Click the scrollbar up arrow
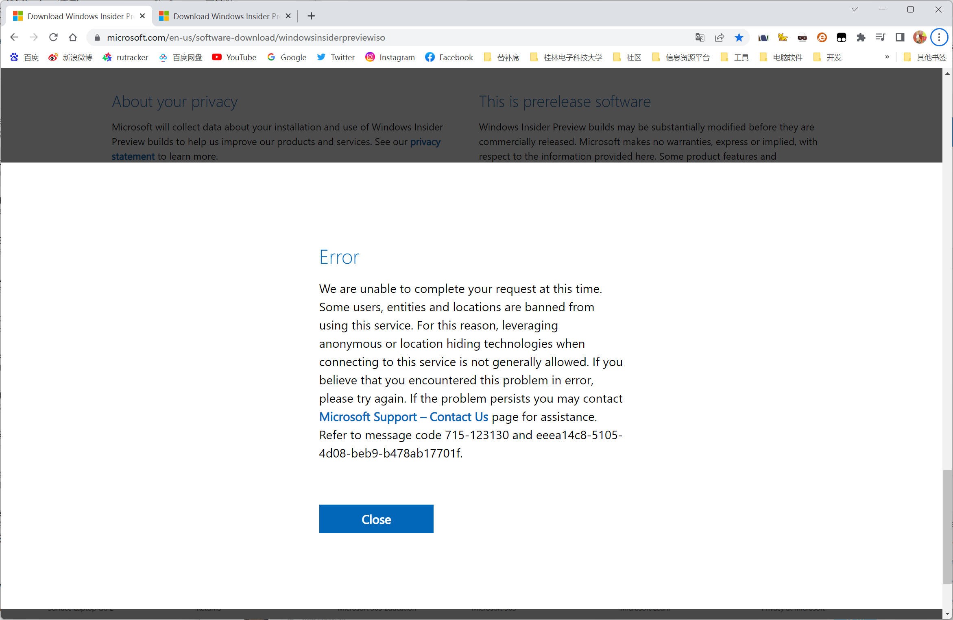The image size is (953, 620). click(947, 74)
